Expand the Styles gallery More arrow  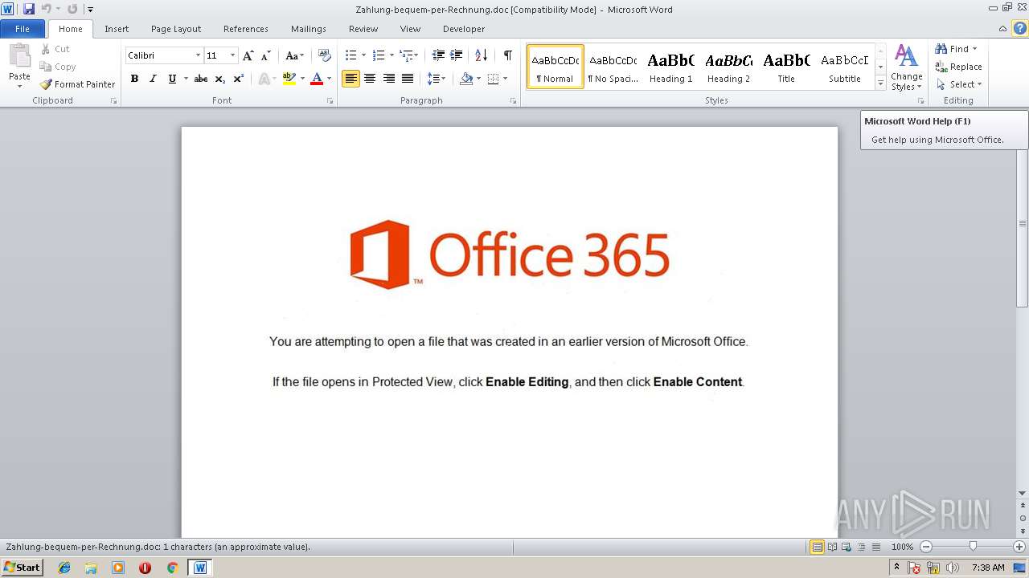pos(880,83)
